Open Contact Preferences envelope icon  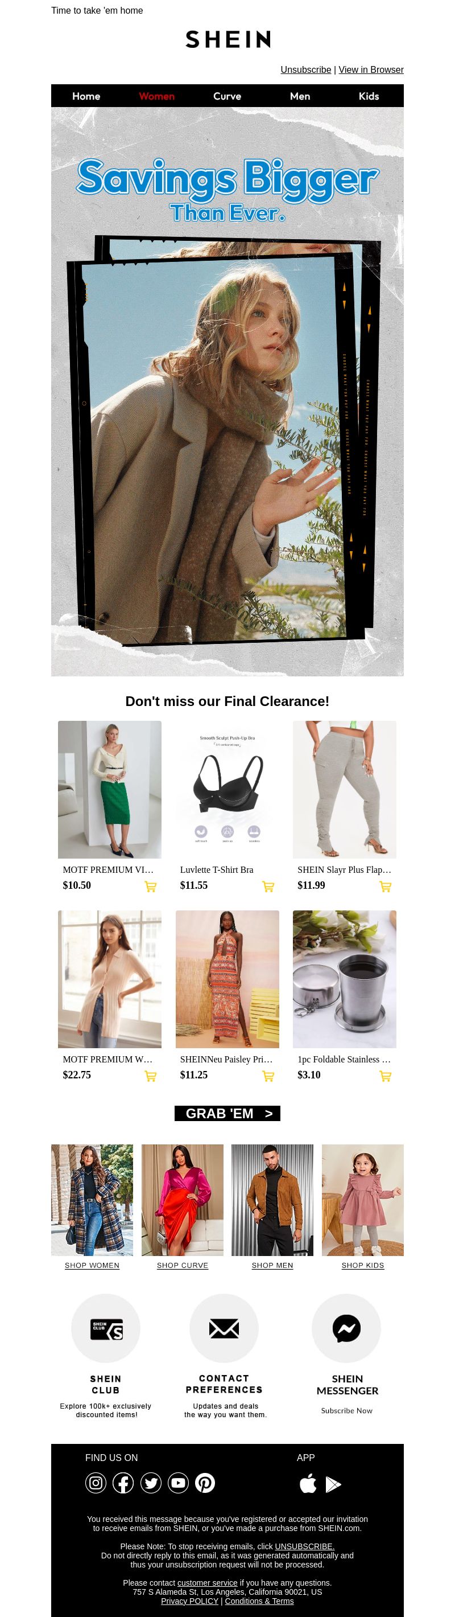tap(224, 1328)
